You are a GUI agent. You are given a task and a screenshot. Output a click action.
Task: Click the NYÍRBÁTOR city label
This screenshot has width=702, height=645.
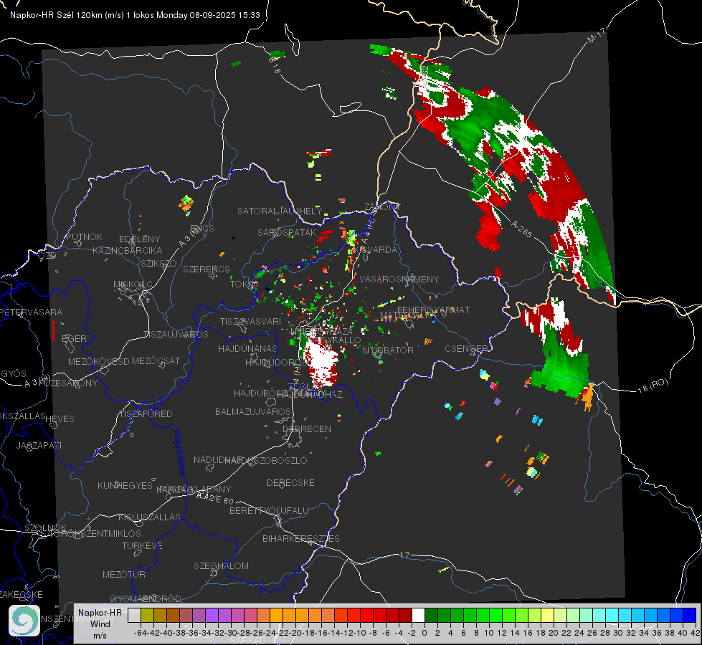point(388,350)
